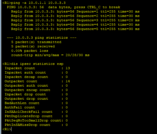Click the 'PING 10.0.3.3: 56 data bytes' line
157x134 pixels.
[63, 7]
